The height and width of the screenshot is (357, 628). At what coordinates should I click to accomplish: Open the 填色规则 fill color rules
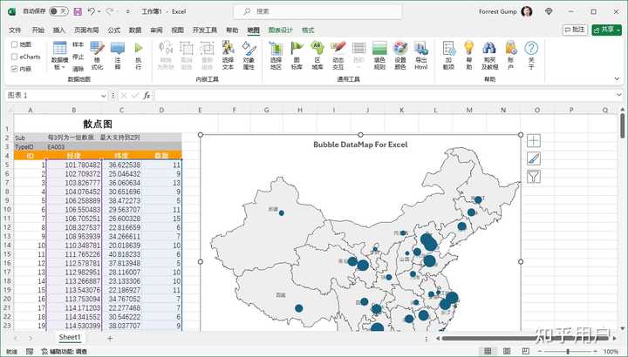pos(379,56)
